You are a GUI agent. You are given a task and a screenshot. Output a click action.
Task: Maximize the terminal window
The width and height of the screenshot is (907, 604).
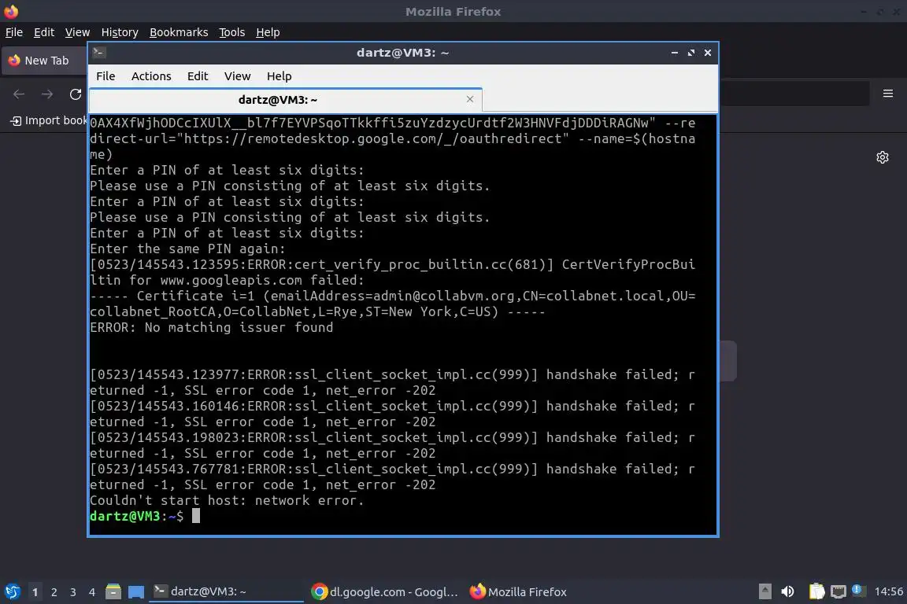[691, 53]
